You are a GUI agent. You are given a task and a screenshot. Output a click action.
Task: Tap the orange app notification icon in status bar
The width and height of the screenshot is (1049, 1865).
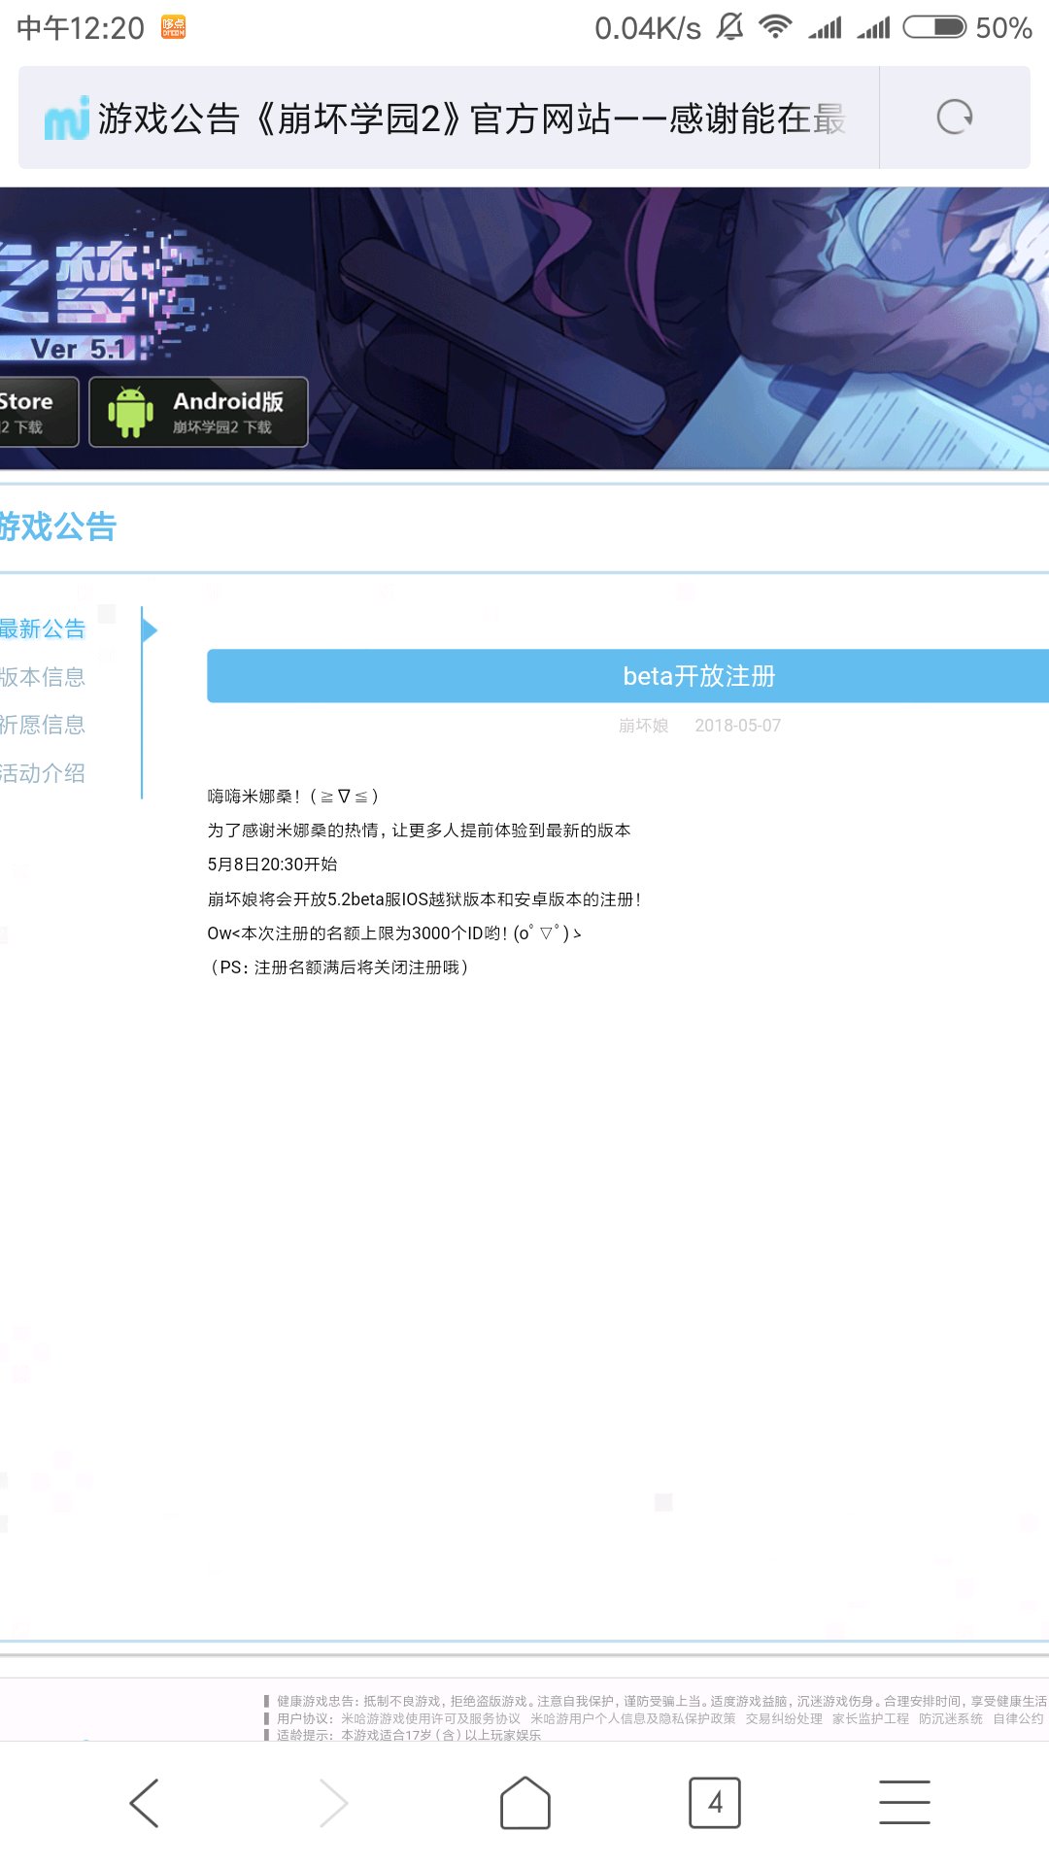(x=173, y=27)
